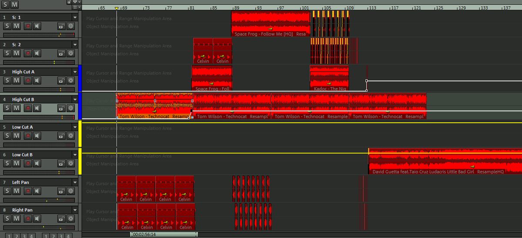Select track name 'High Cut B'

(x=23, y=99)
